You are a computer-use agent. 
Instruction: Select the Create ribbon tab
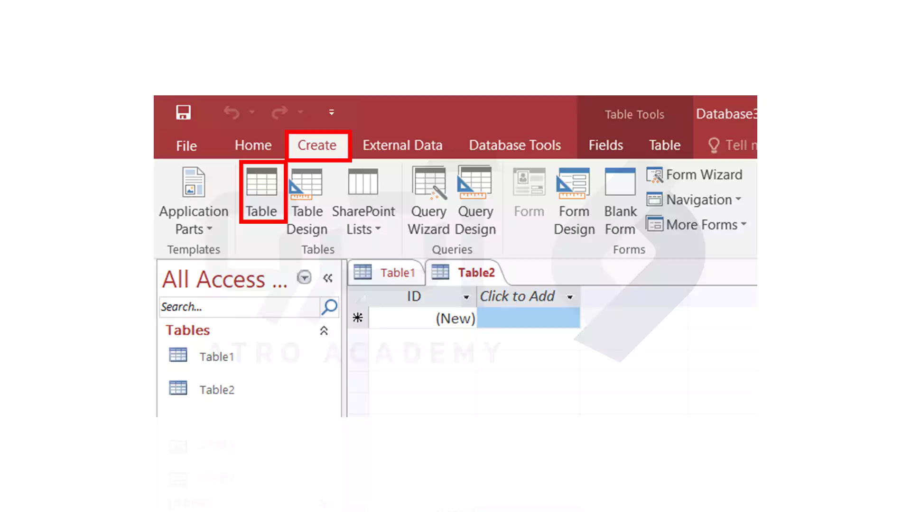click(x=317, y=145)
